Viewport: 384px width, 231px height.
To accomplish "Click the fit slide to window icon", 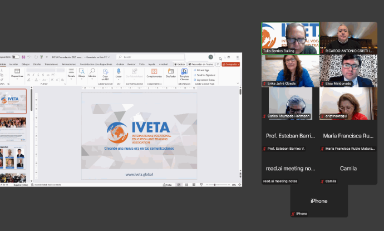I will 239,185.
